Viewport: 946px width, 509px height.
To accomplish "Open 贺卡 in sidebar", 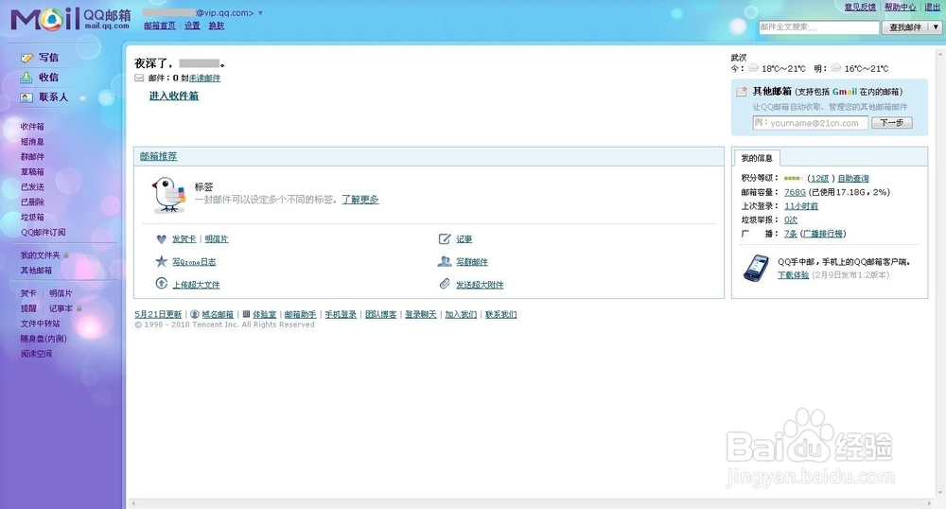I will click(x=28, y=293).
